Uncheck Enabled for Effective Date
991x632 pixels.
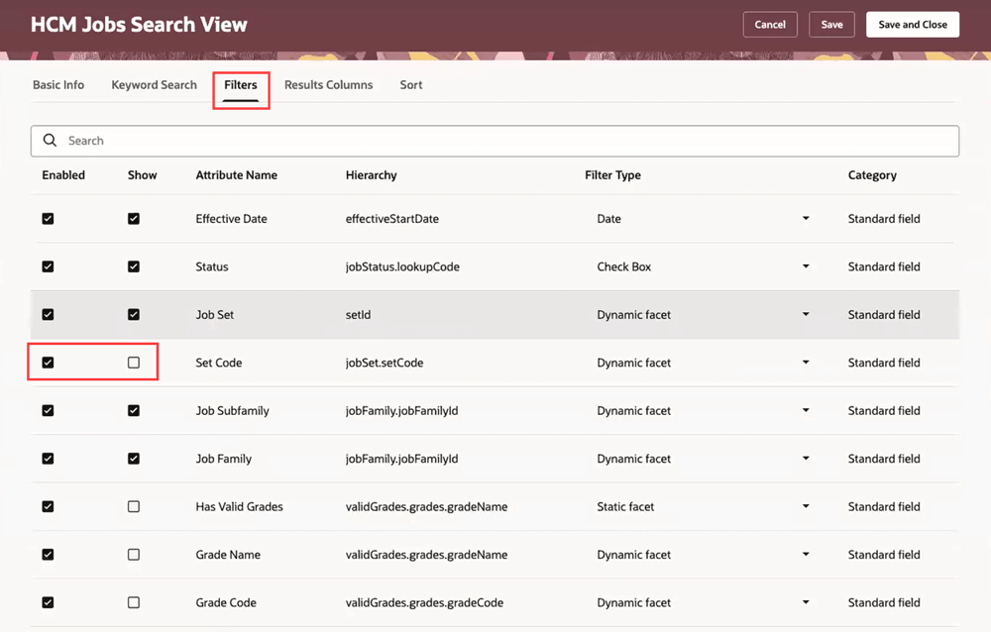(x=48, y=219)
